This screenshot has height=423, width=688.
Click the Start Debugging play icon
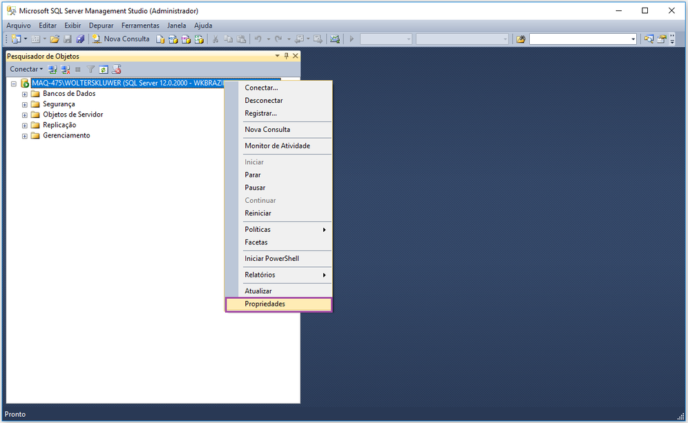[352, 39]
